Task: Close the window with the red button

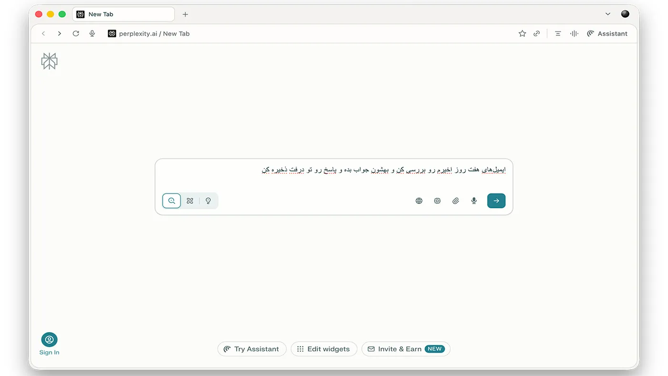Action: pyautogui.click(x=39, y=14)
